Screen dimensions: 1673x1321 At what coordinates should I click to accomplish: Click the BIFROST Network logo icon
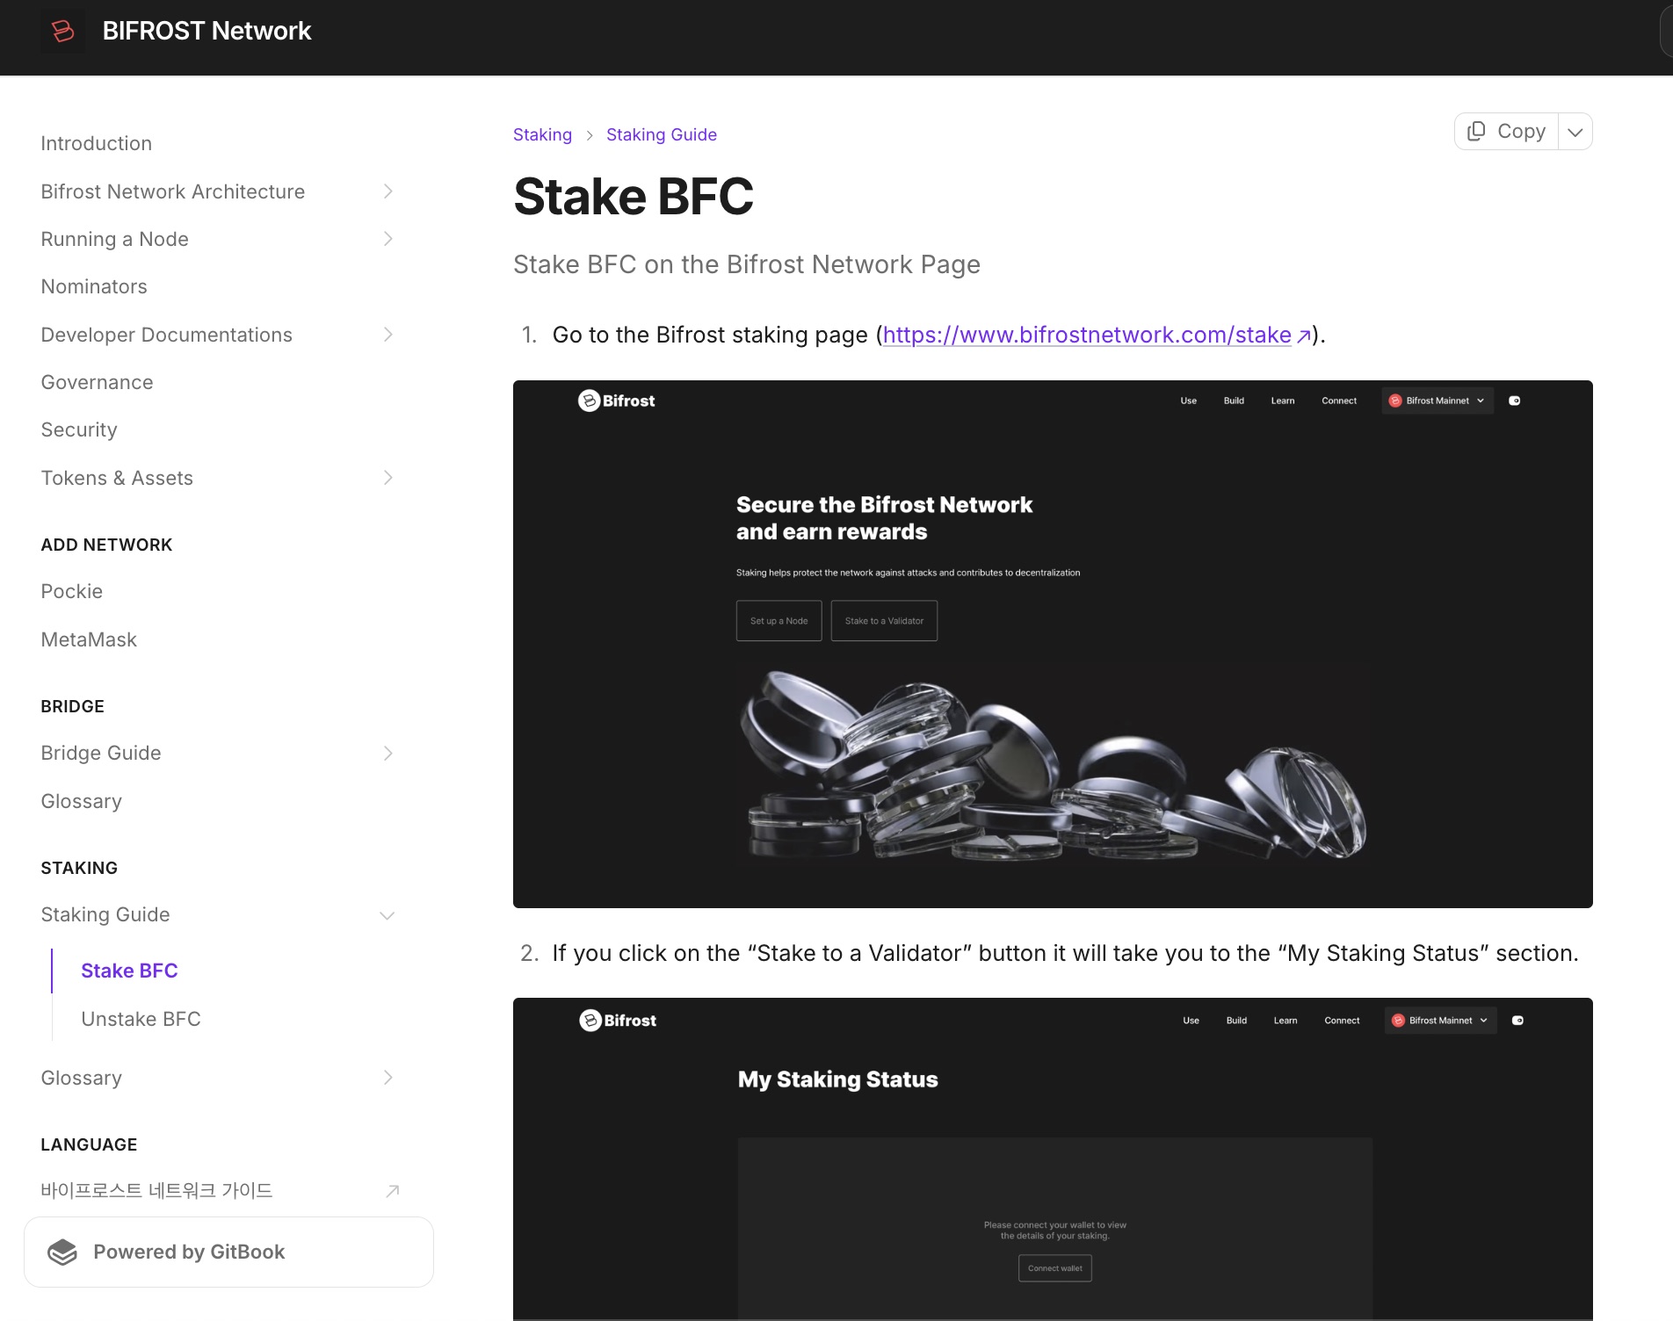pos(62,32)
